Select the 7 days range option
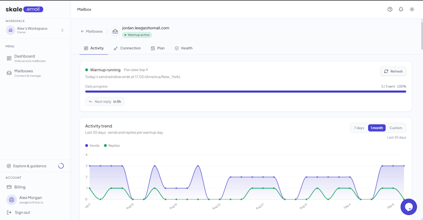Screen dimensions: 423x220 point(359,128)
